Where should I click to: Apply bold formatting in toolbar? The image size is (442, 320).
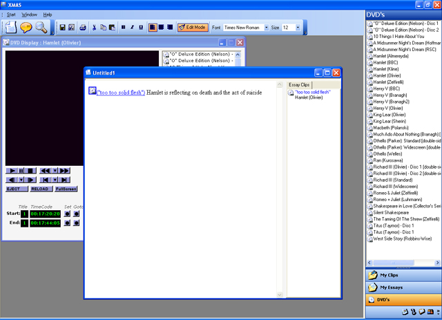pos(123,28)
